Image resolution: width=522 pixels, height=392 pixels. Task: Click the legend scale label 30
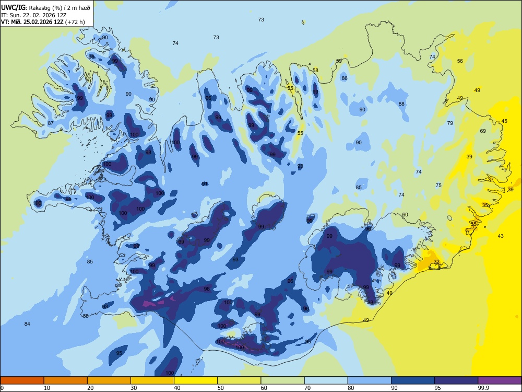134,388
